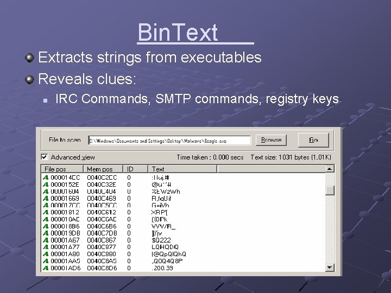Sort by File pos column header
391x293 pixels.
tap(62, 169)
